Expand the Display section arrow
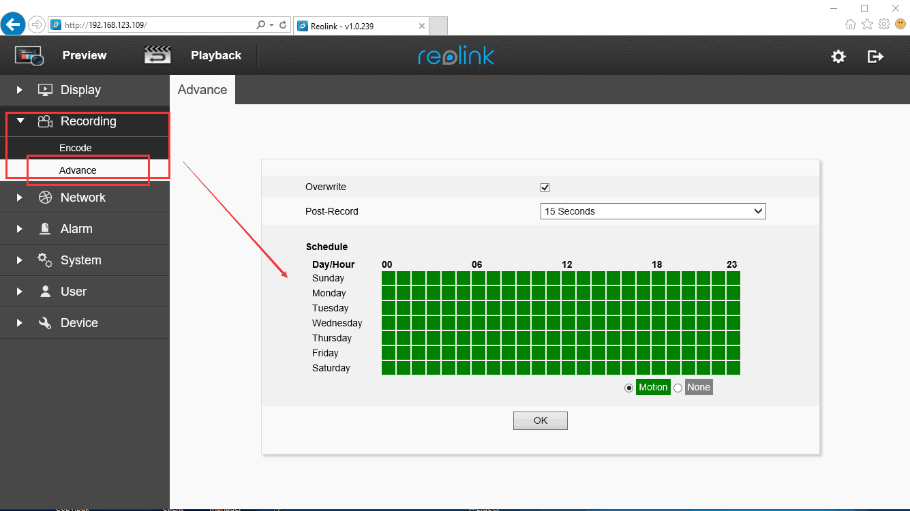 pos(20,90)
